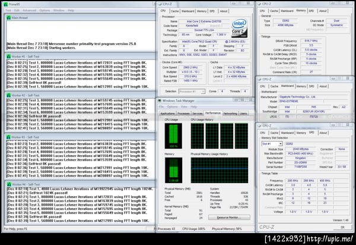Open the Help menu in Prime95
Image resolution: width=356 pixels, height=245 pixels.
pyautogui.click(x=71, y=11)
